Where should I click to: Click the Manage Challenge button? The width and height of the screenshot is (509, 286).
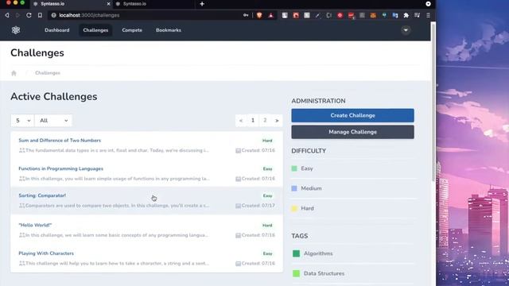pyautogui.click(x=352, y=132)
